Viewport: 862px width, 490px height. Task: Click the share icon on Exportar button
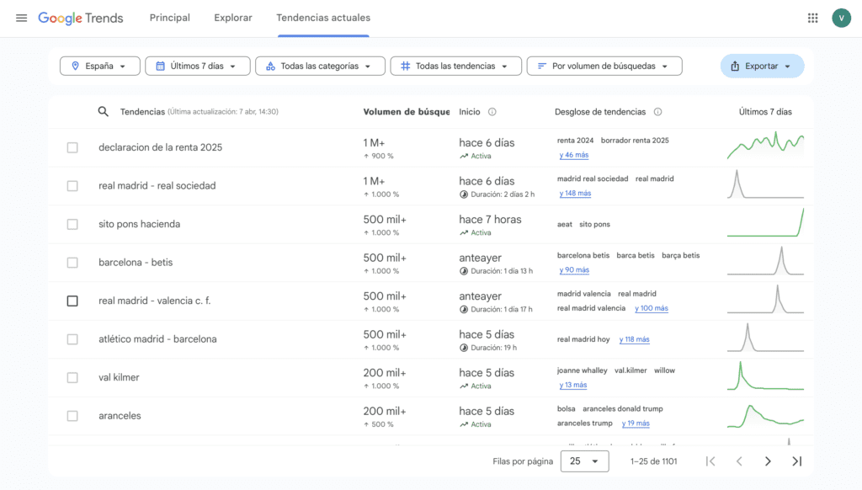[x=735, y=66]
